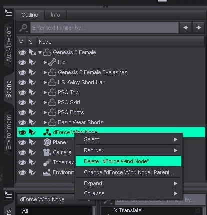Click the PSO Boots figure icon
The width and height of the screenshot is (207, 215).
point(52,112)
